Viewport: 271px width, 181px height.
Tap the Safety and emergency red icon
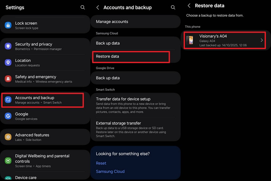tap(8, 79)
